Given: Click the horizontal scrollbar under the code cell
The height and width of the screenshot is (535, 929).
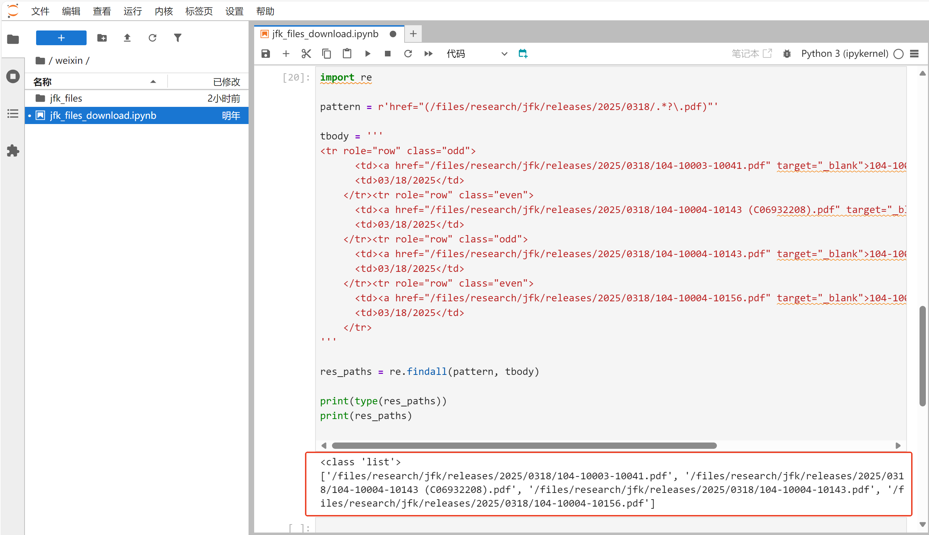Looking at the screenshot, I should [524, 445].
